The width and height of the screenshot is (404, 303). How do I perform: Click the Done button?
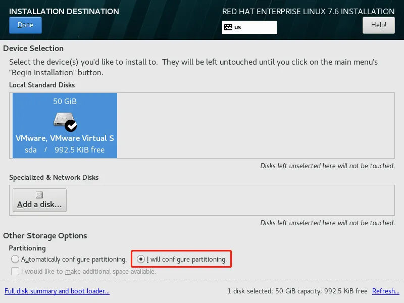25,25
